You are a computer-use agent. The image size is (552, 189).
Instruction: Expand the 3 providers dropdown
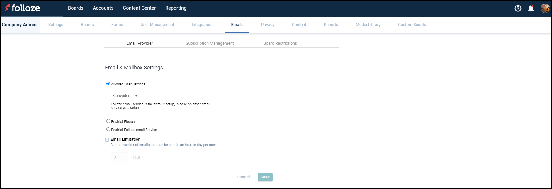click(125, 96)
